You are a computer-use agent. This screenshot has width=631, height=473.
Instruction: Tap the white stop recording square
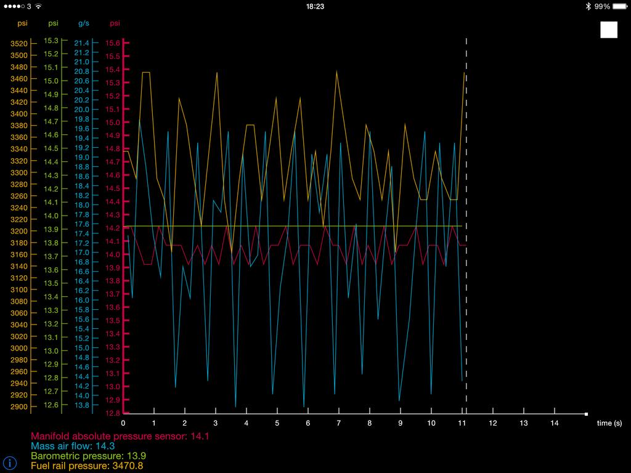pyautogui.click(x=609, y=30)
